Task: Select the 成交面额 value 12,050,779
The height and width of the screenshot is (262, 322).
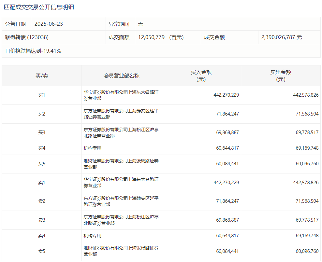Action: coord(152,37)
